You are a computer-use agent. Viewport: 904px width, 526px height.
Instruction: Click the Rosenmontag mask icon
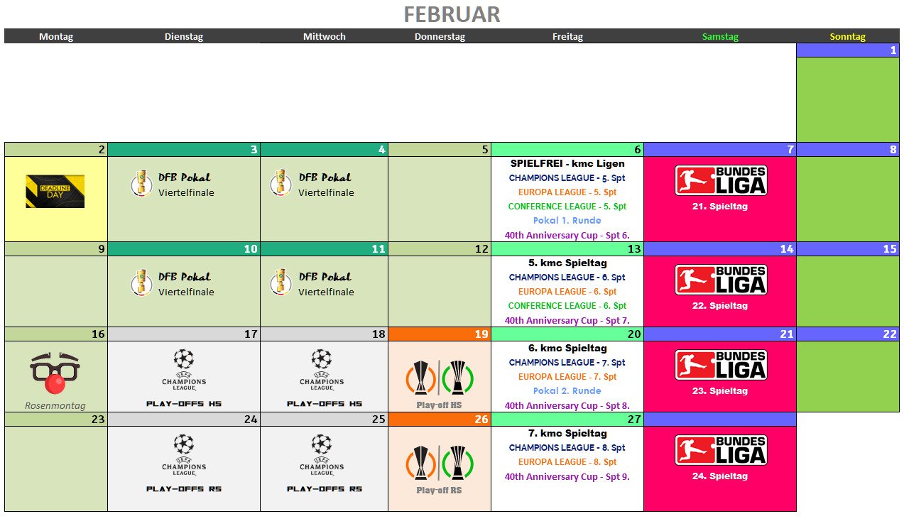[55, 373]
